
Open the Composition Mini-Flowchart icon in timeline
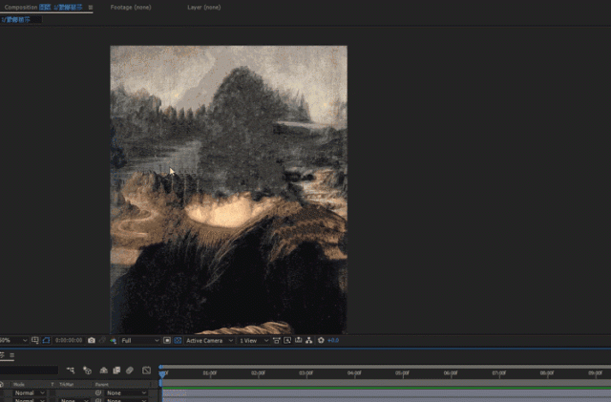71,370
